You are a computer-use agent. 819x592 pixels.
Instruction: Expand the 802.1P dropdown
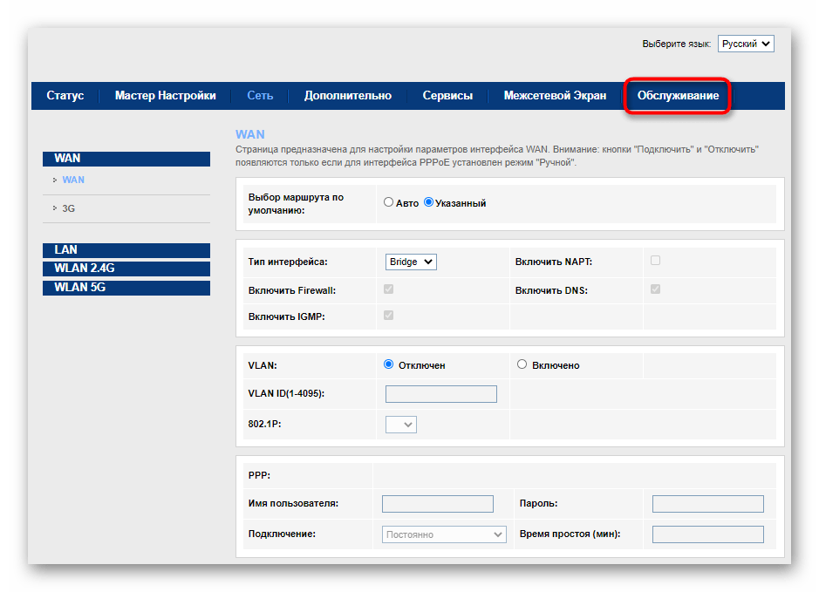[x=401, y=425]
